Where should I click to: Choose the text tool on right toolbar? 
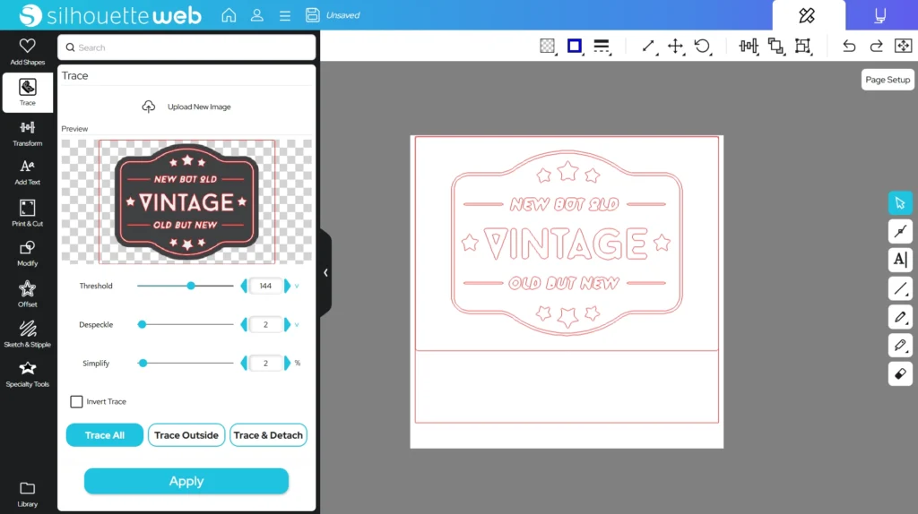pos(900,260)
